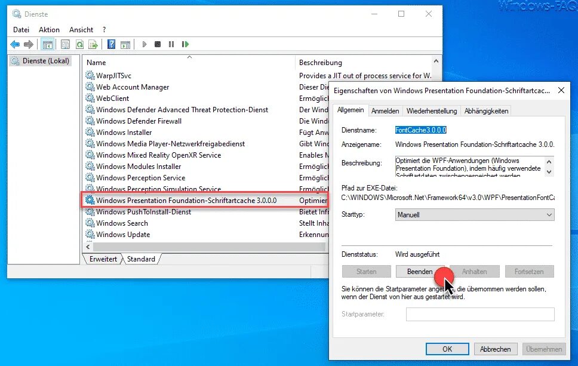Switch to the Erweitert view tab
The image size is (578, 366).
(103, 259)
